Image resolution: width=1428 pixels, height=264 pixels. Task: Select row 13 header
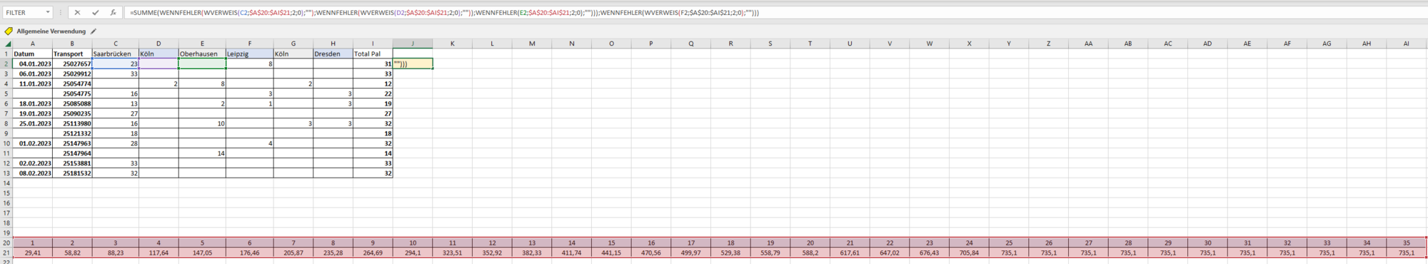(6, 173)
